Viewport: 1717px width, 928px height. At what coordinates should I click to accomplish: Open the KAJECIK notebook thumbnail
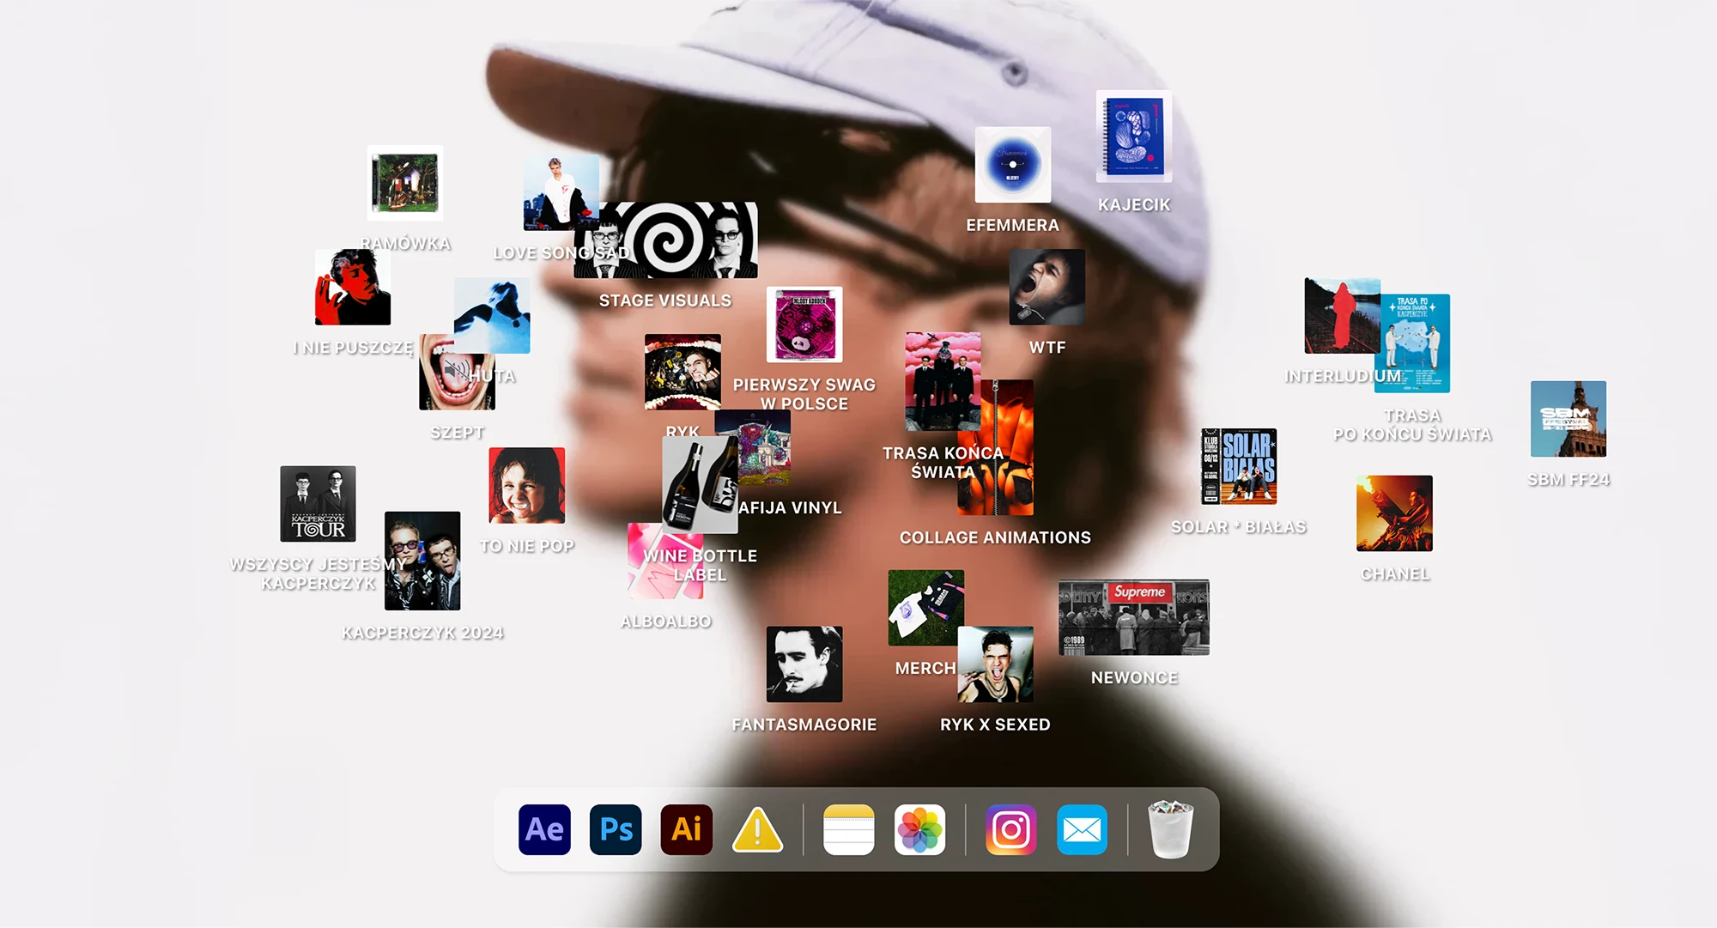(1134, 137)
